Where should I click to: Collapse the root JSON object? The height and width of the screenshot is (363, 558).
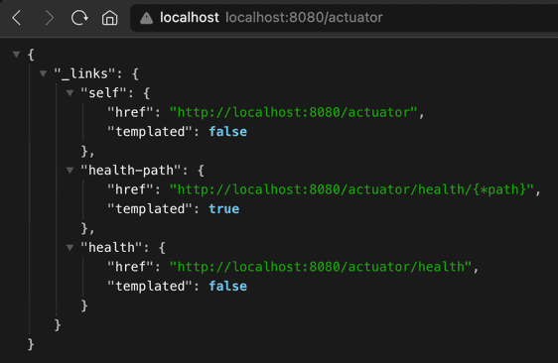coord(16,54)
